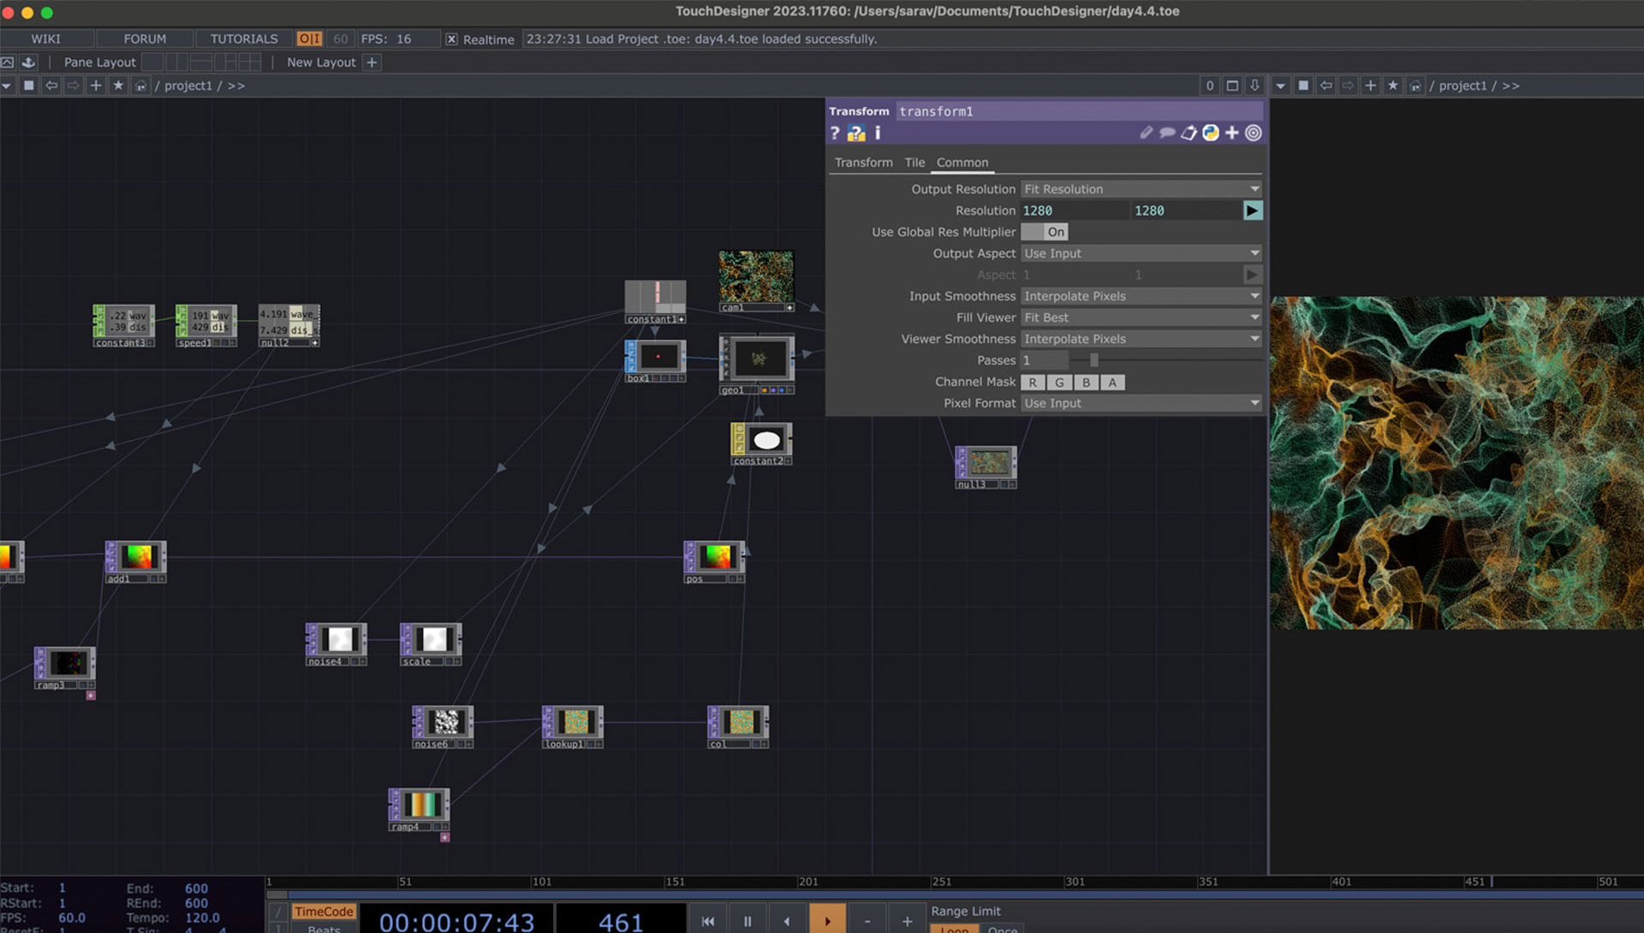The image size is (1644, 933).
Task: Open left pane type dropdown triangle
Action: pos(7,86)
